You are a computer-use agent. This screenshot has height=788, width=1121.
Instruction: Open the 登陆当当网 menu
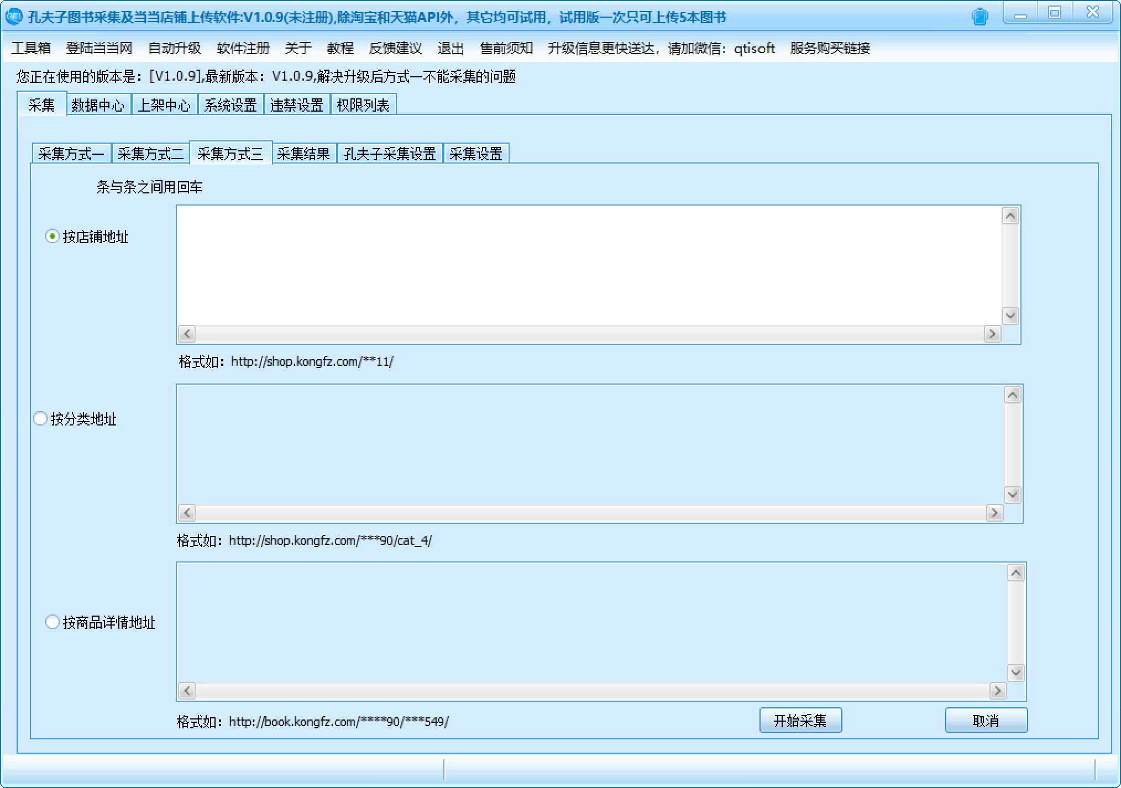99,49
